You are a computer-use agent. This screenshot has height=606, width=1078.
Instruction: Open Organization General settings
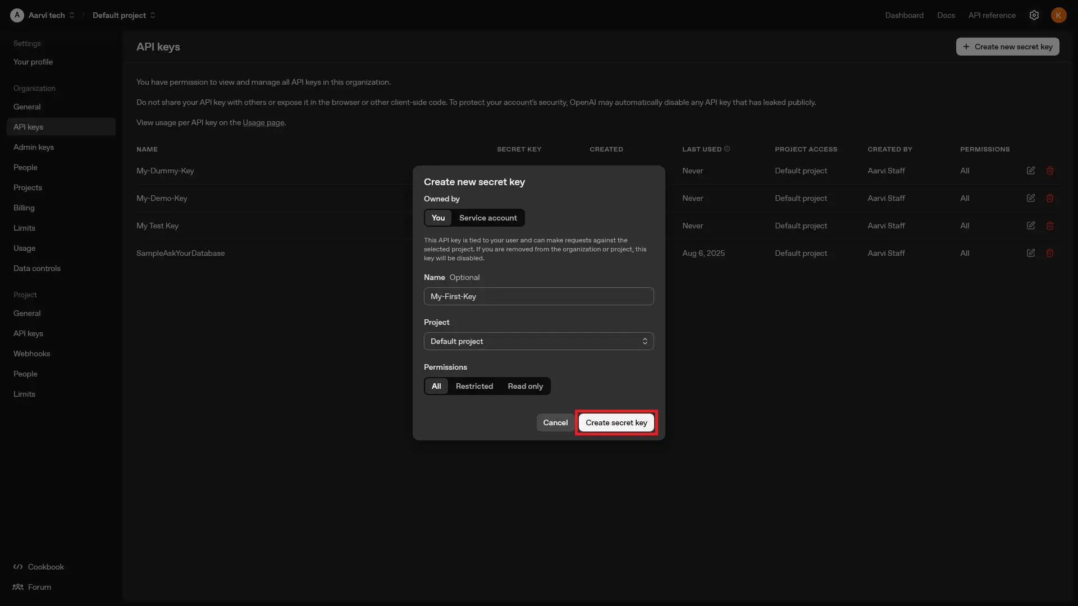coord(27,107)
